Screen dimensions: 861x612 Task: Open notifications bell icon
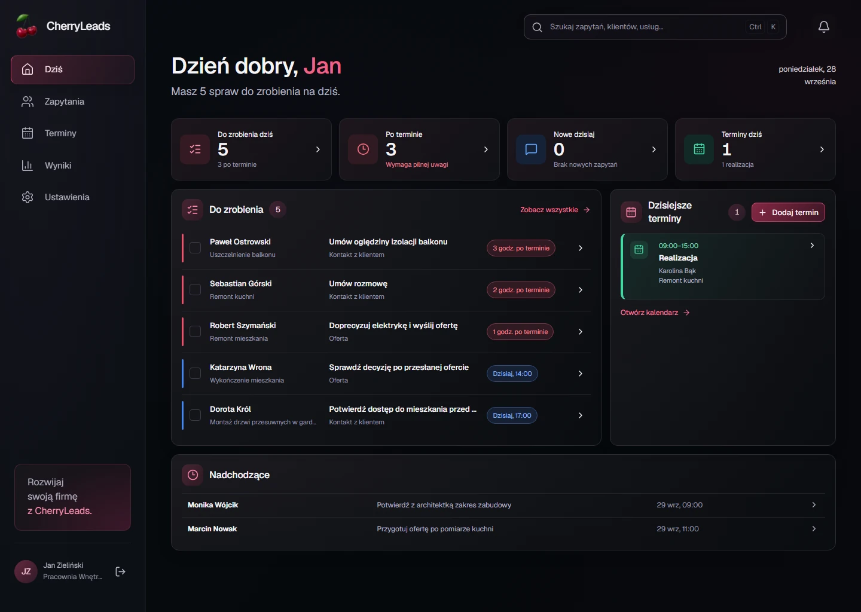(824, 27)
